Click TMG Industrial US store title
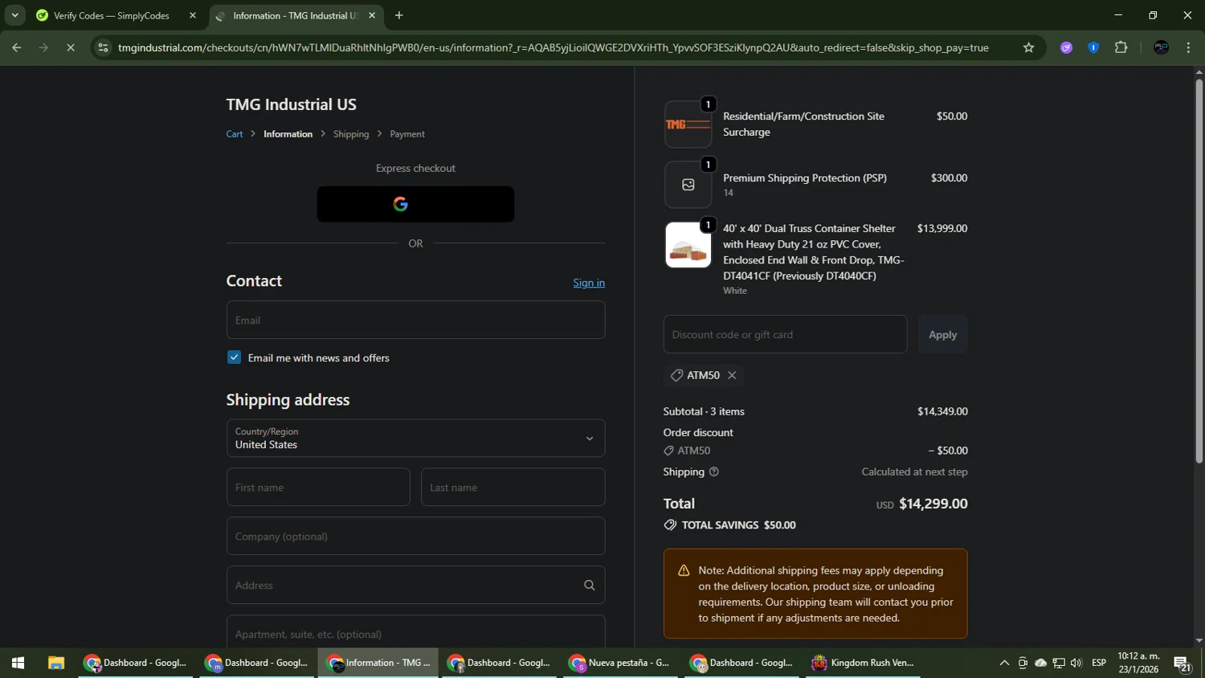 click(x=291, y=104)
